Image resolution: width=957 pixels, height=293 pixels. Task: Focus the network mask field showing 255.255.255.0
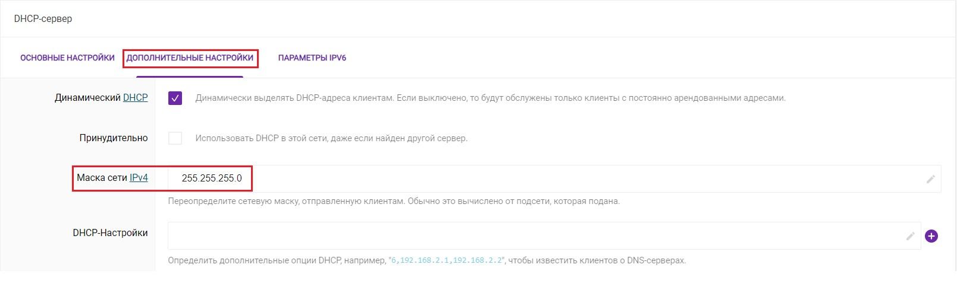pyautogui.click(x=554, y=179)
